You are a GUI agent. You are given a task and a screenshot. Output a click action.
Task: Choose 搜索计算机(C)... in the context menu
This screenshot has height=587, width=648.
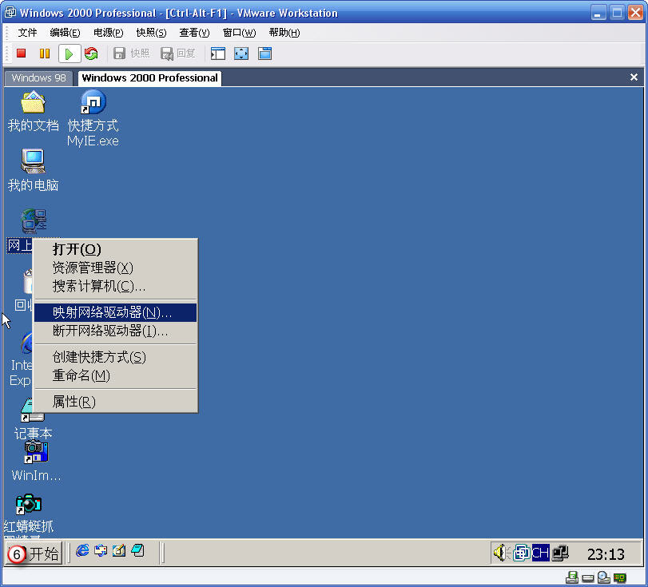point(115,286)
